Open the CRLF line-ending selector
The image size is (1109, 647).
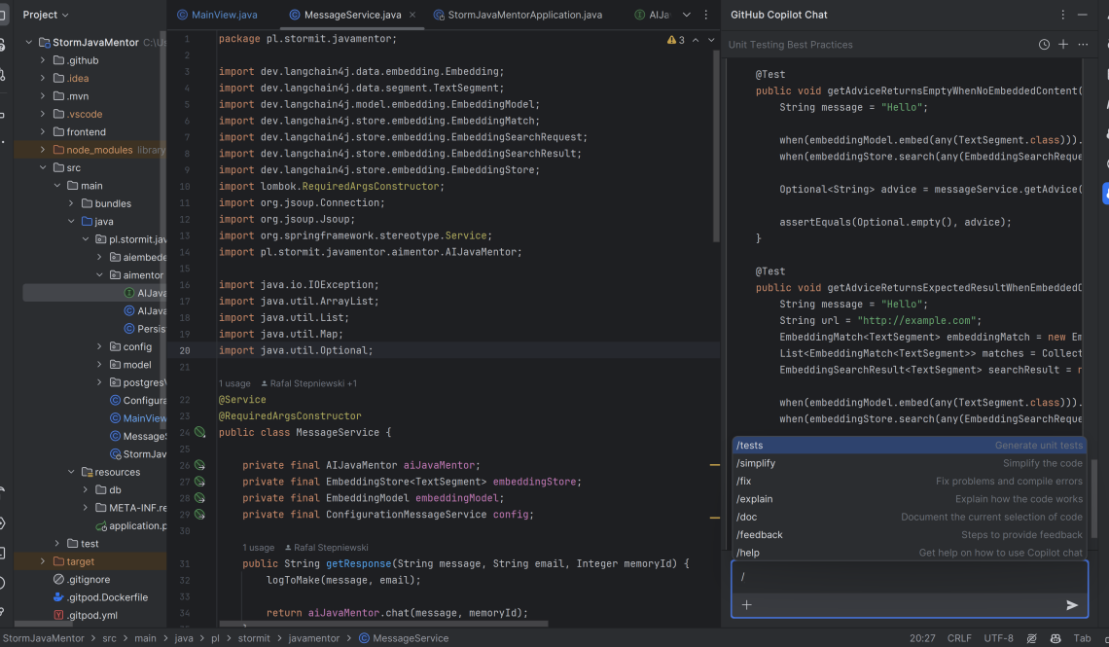pos(958,638)
